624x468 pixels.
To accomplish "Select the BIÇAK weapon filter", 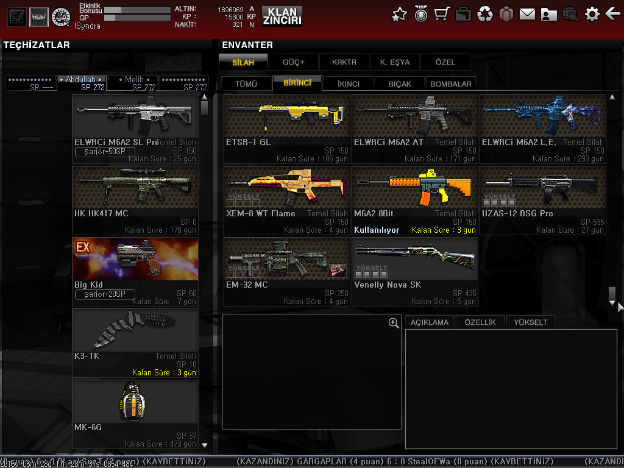I will click(400, 83).
